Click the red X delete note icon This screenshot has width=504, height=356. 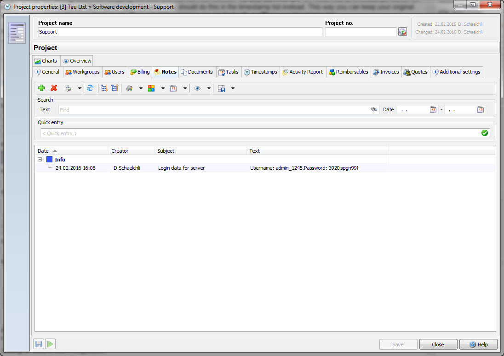tap(54, 88)
